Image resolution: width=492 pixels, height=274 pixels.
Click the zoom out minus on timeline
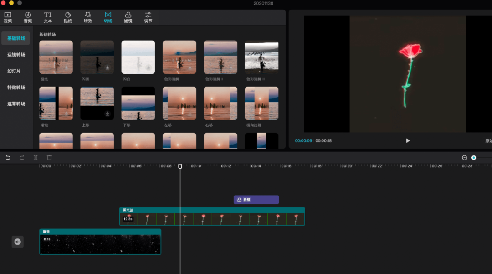[x=464, y=158]
